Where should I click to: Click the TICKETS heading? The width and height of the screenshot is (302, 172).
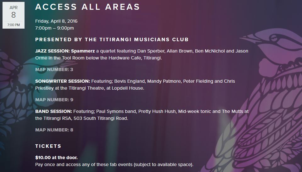coord(48,146)
